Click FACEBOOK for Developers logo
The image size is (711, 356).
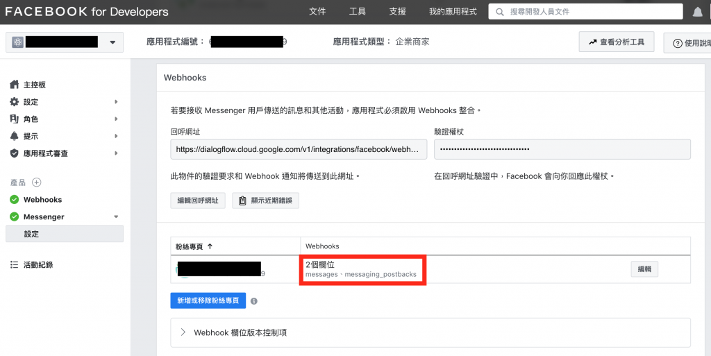tap(87, 12)
